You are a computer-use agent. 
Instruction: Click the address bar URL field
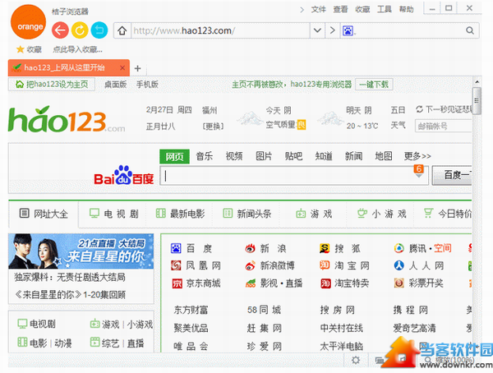(x=221, y=30)
